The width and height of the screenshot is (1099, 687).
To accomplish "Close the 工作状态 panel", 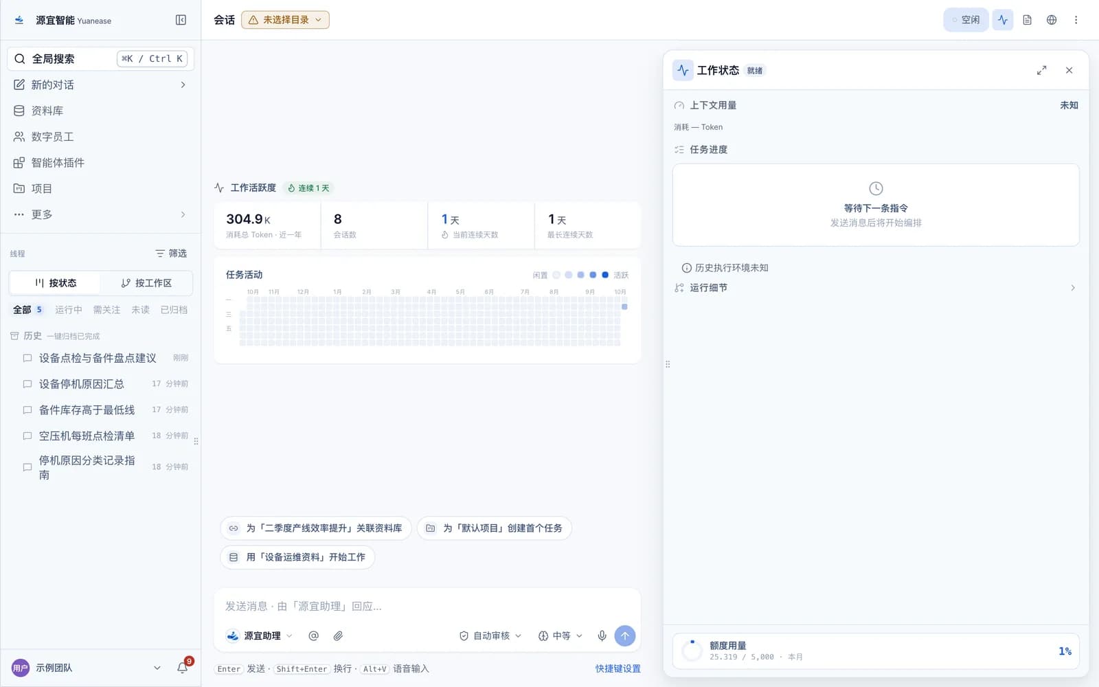I will pyautogui.click(x=1069, y=70).
